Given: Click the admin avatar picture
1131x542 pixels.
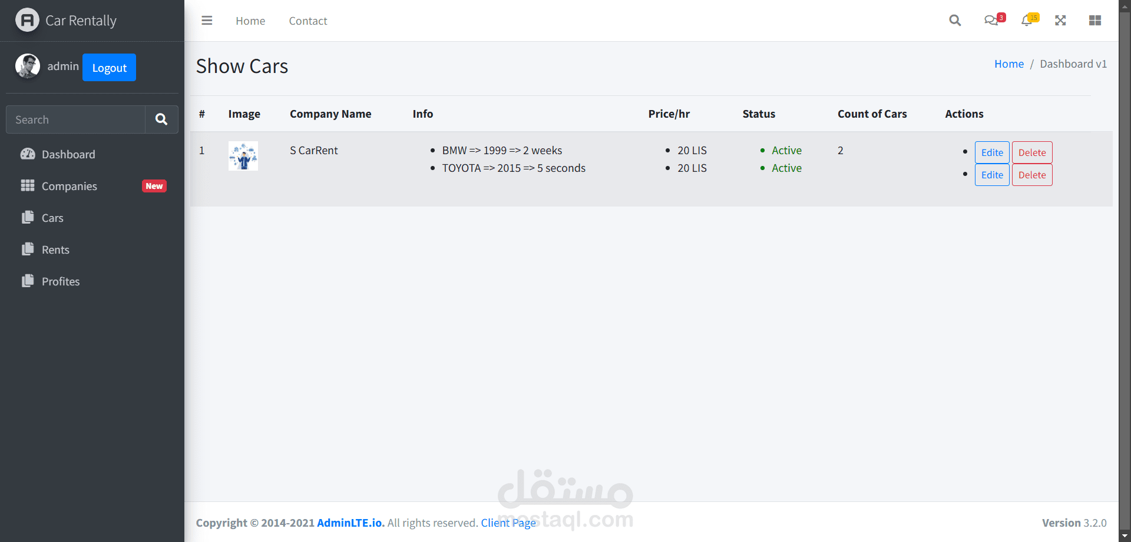Looking at the screenshot, I should tap(28, 66).
